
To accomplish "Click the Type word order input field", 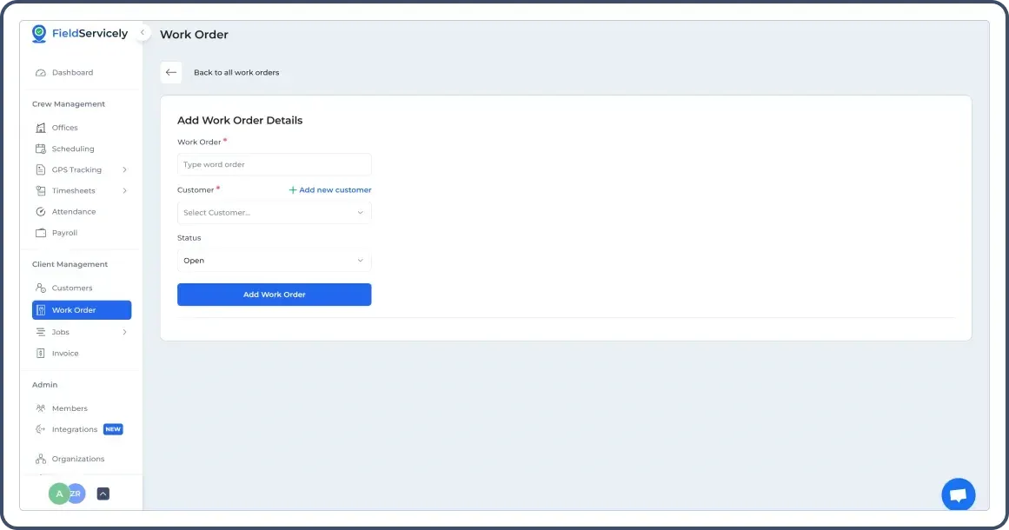I will pyautogui.click(x=274, y=164).
